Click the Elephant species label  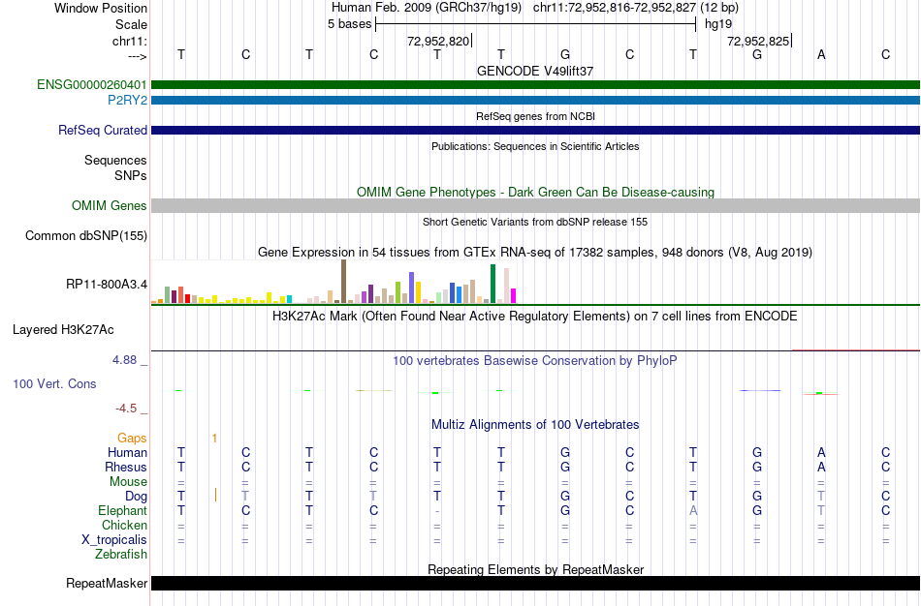123,511
